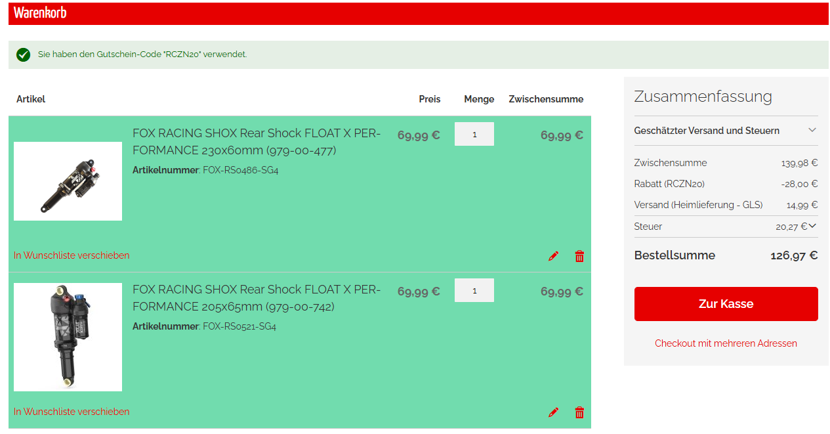This screenshot has width=830, height=434.
Task: Open the 230x60mm shock product thumbnail
Action: pyautogui.click(x=68, y=181)
